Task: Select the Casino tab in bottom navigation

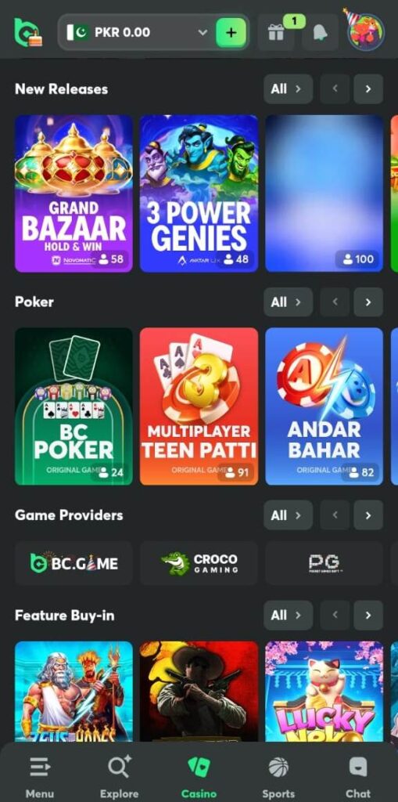Action: (199, 775)
